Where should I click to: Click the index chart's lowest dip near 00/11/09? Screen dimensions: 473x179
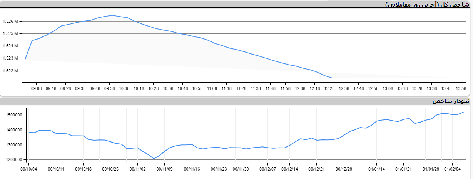click(154, 159)
